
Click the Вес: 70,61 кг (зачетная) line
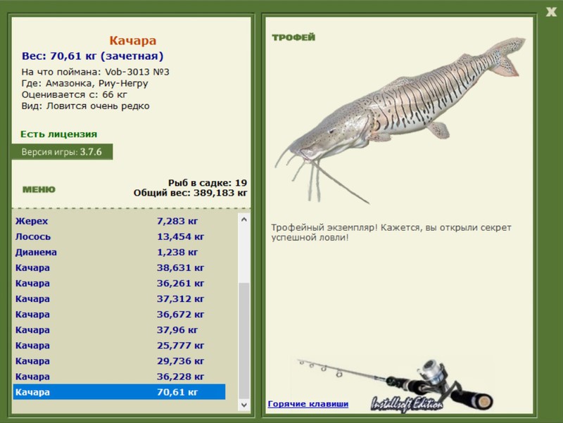click(x=93, y=56)
